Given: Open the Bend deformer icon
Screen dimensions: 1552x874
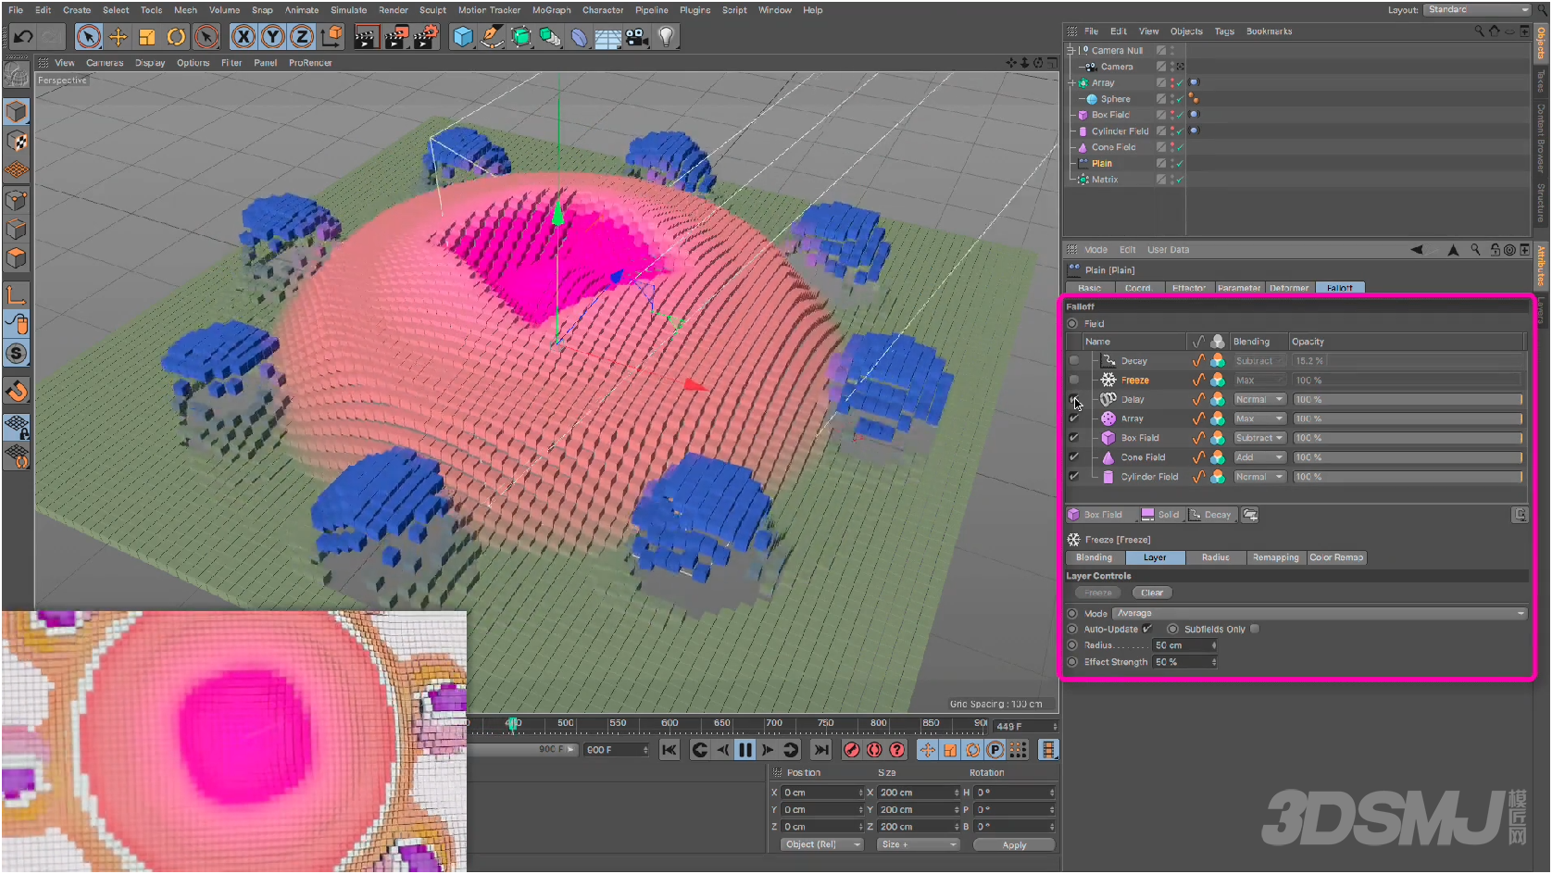Looking at the screenshot, I should click(579, 37).
